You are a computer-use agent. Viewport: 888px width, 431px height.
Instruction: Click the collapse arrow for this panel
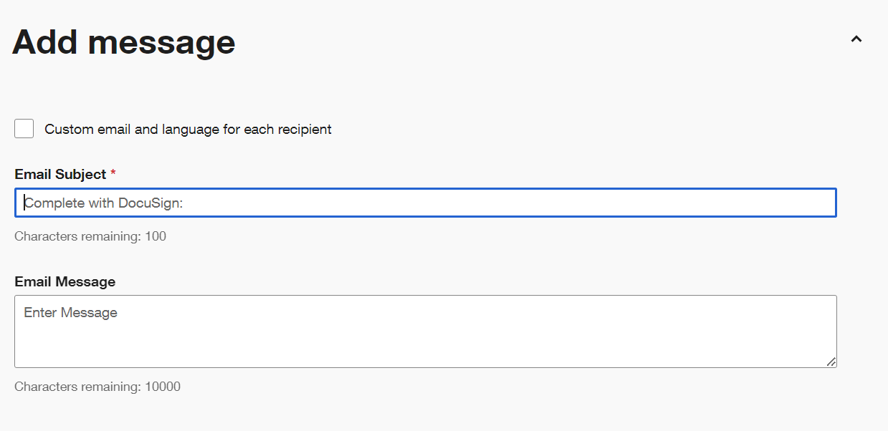click(x=856, y=40)
